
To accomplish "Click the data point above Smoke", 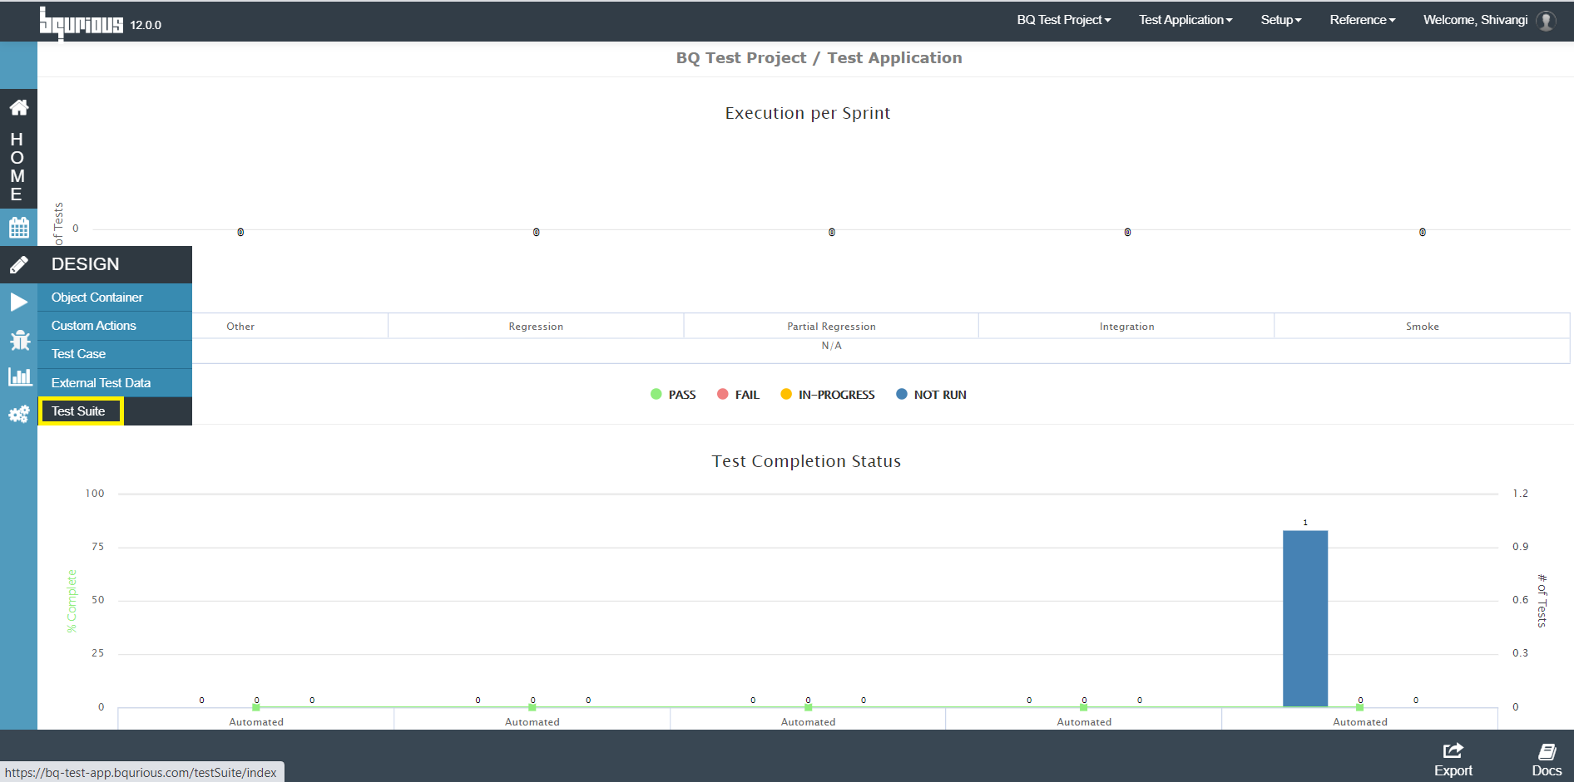I will pos(1422,232).
